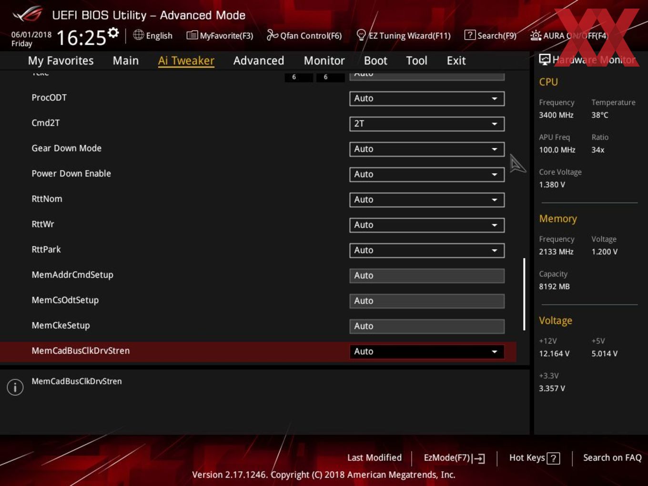Image resolution: width=648 pixels, height=486 pixels.
Task: Open the RttWr dropdown
Action: (427, 225)
